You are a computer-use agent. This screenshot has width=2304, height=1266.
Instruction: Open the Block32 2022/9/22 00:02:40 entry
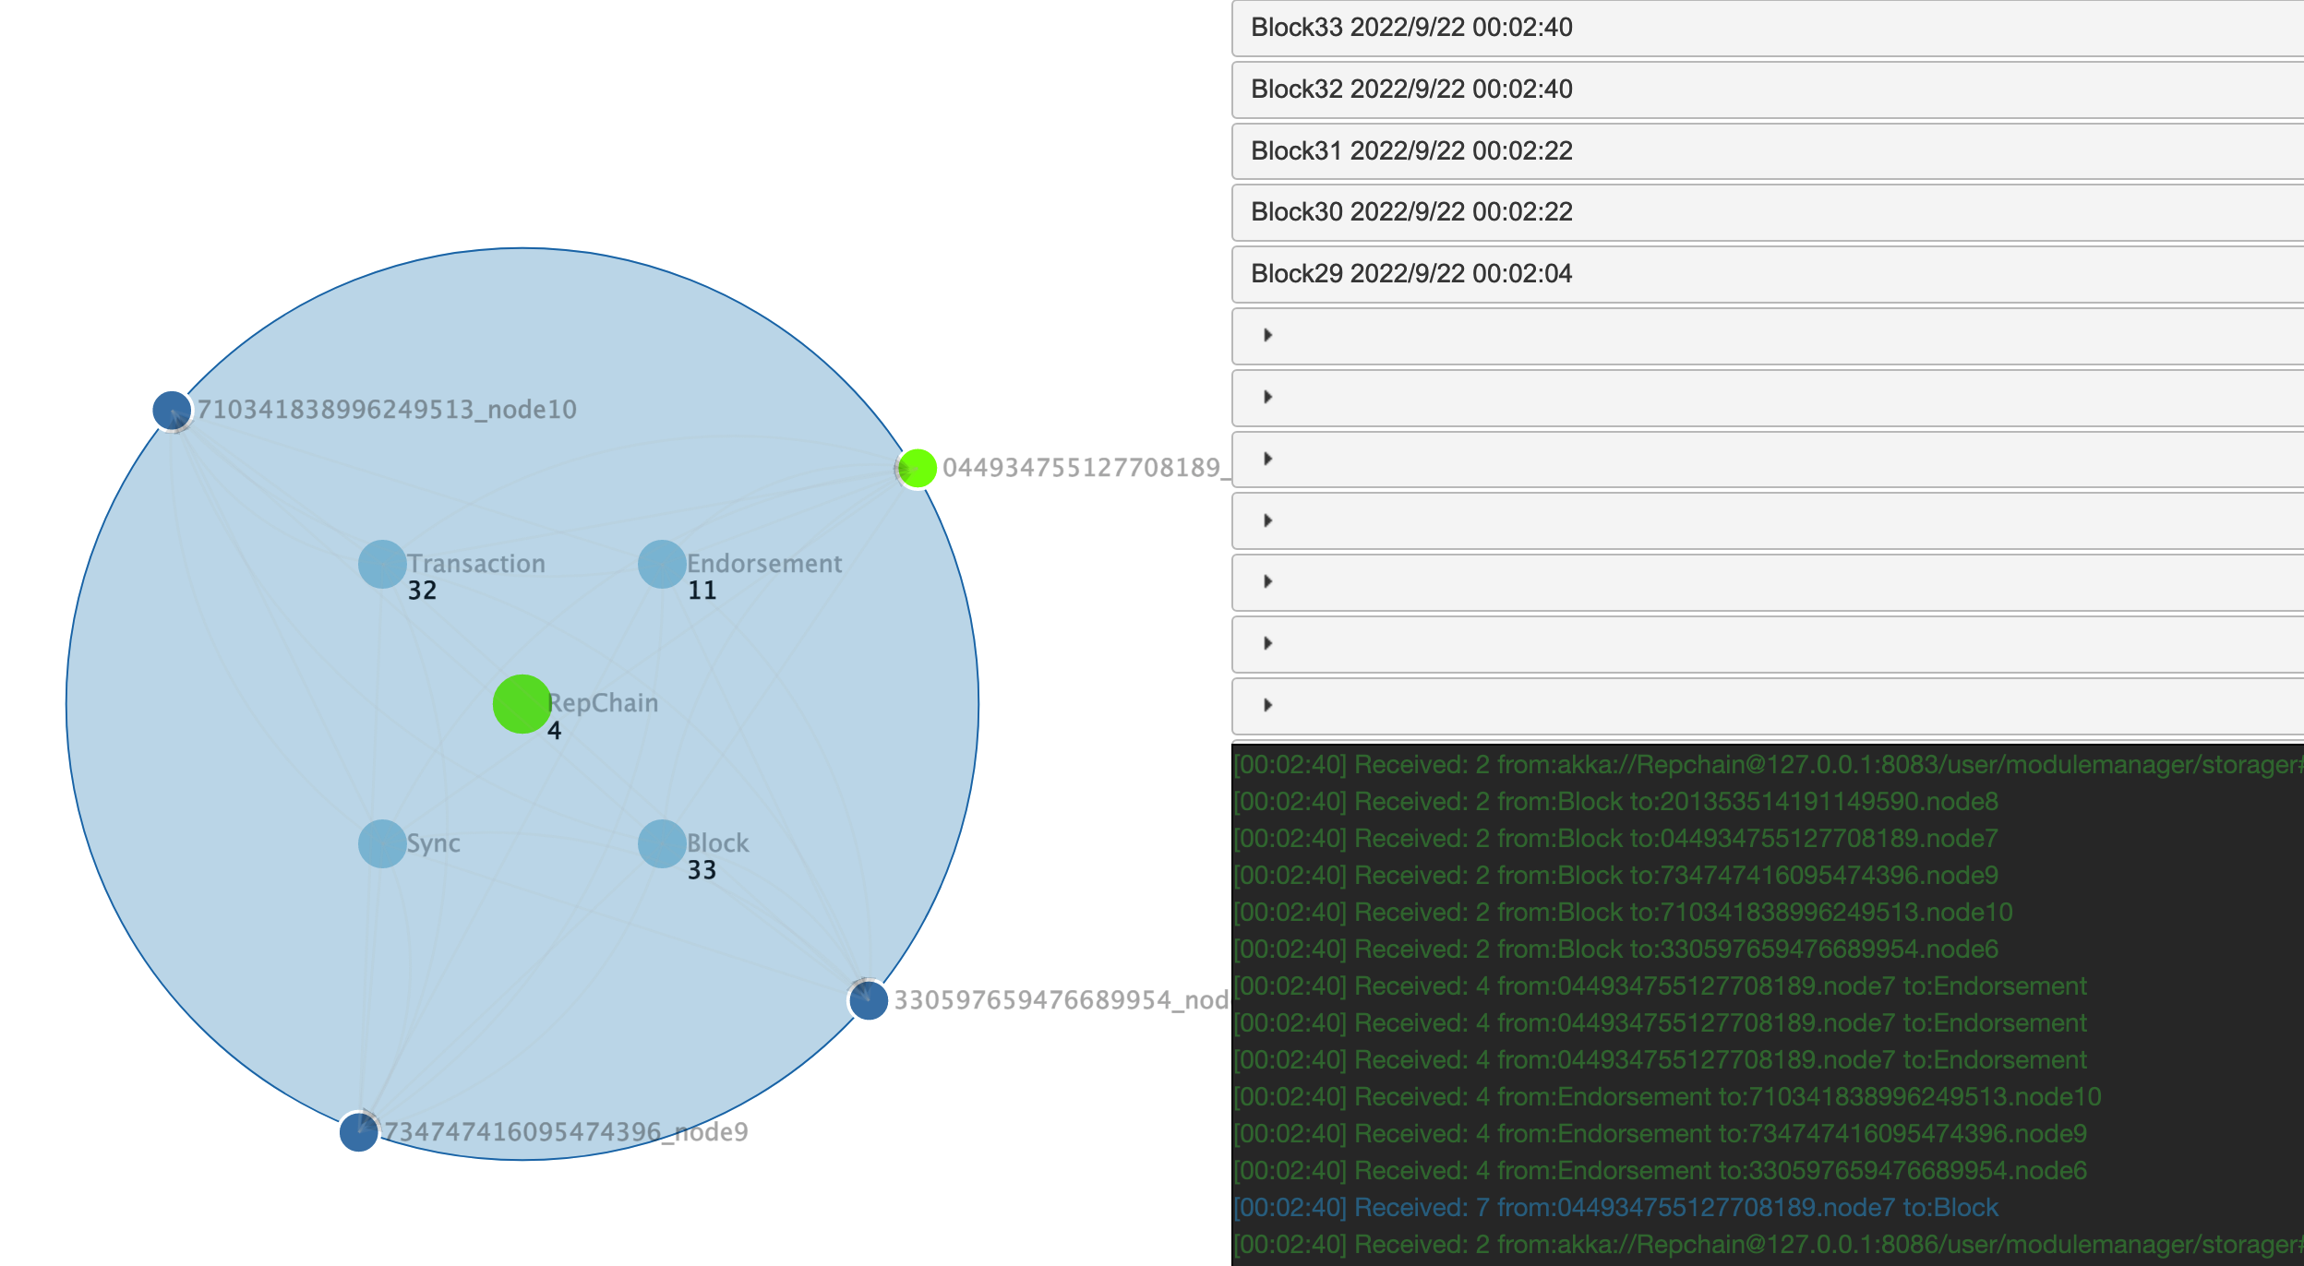tap(1768, 90)
